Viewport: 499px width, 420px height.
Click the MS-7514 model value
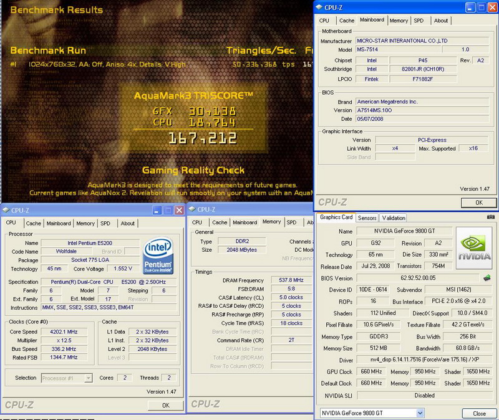point(398,49)
